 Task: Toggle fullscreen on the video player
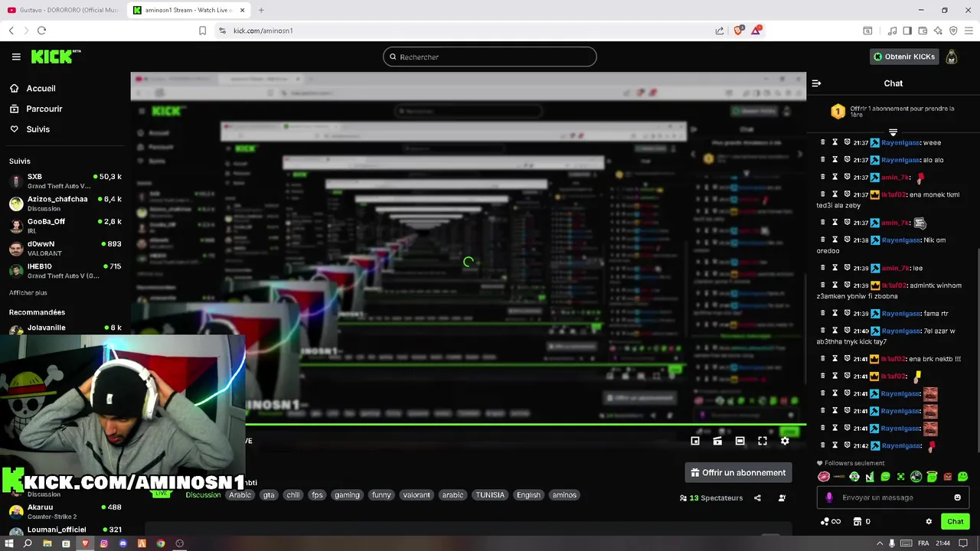(763, 441)
